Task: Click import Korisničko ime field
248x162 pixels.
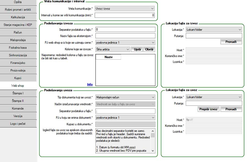Action: point(214,126)
